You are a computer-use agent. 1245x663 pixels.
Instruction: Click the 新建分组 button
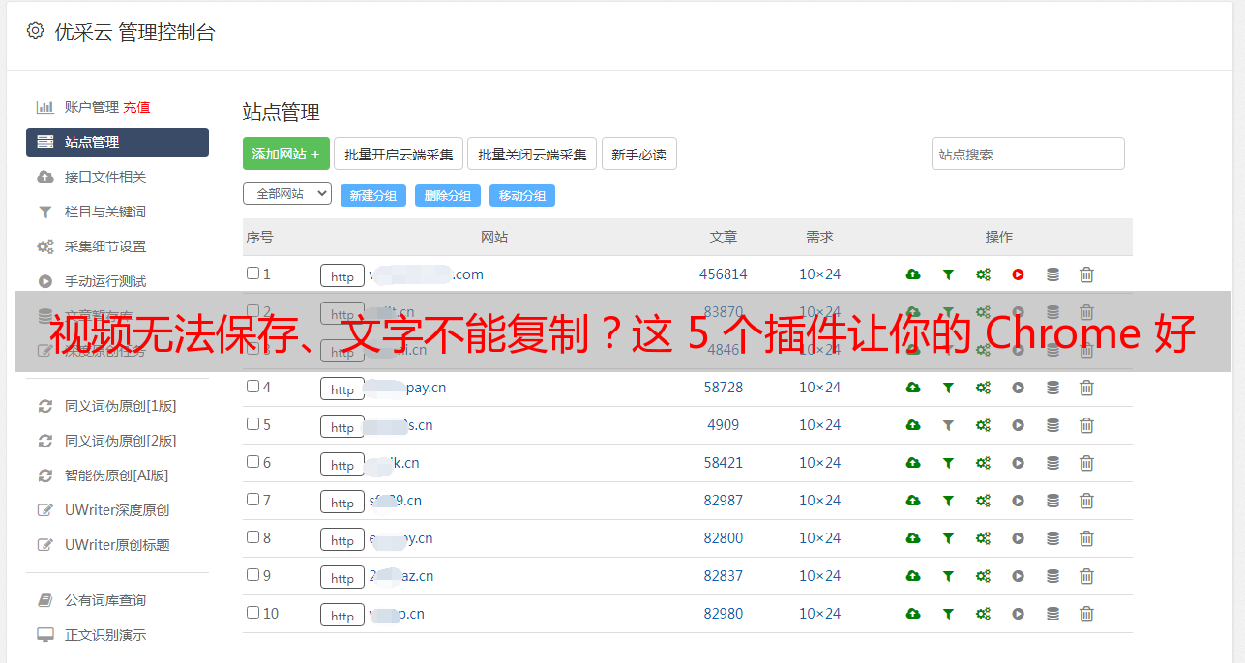pyautogui.click(x=373, y=195)
